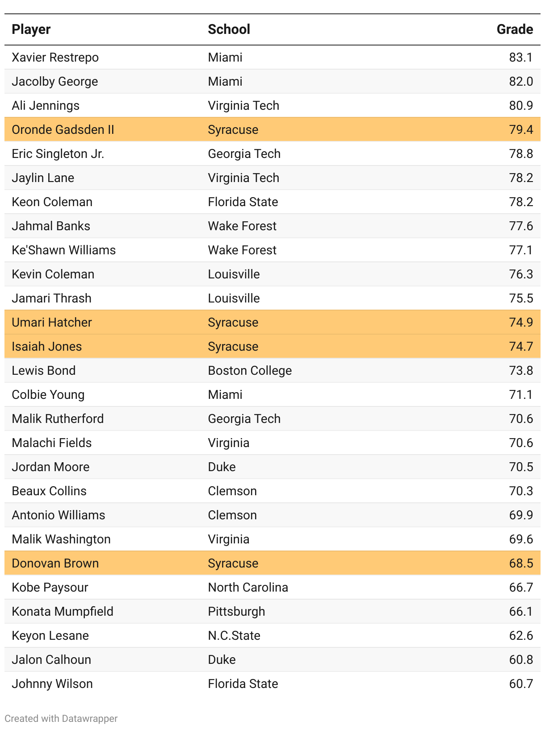
Task: Click Jordan Moore's 70.5 grade
Action: pos(521,467)
